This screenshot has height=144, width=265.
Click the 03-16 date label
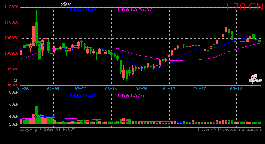pyautogui.click(x=111, y=88)
